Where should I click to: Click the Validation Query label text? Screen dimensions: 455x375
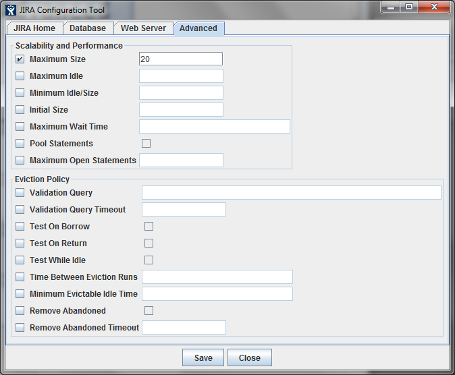(61, 193)
